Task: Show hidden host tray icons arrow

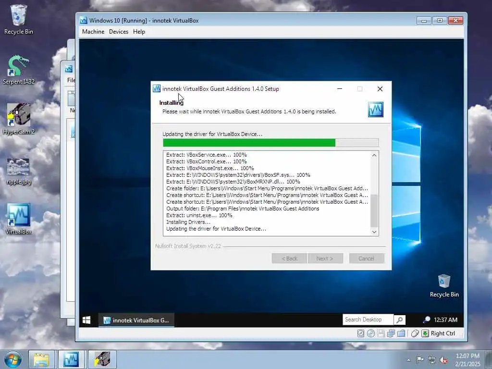Action: (408, 360)
